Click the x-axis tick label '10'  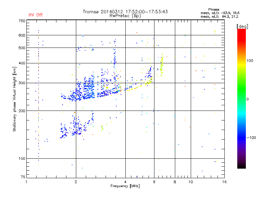click(191, 182)
